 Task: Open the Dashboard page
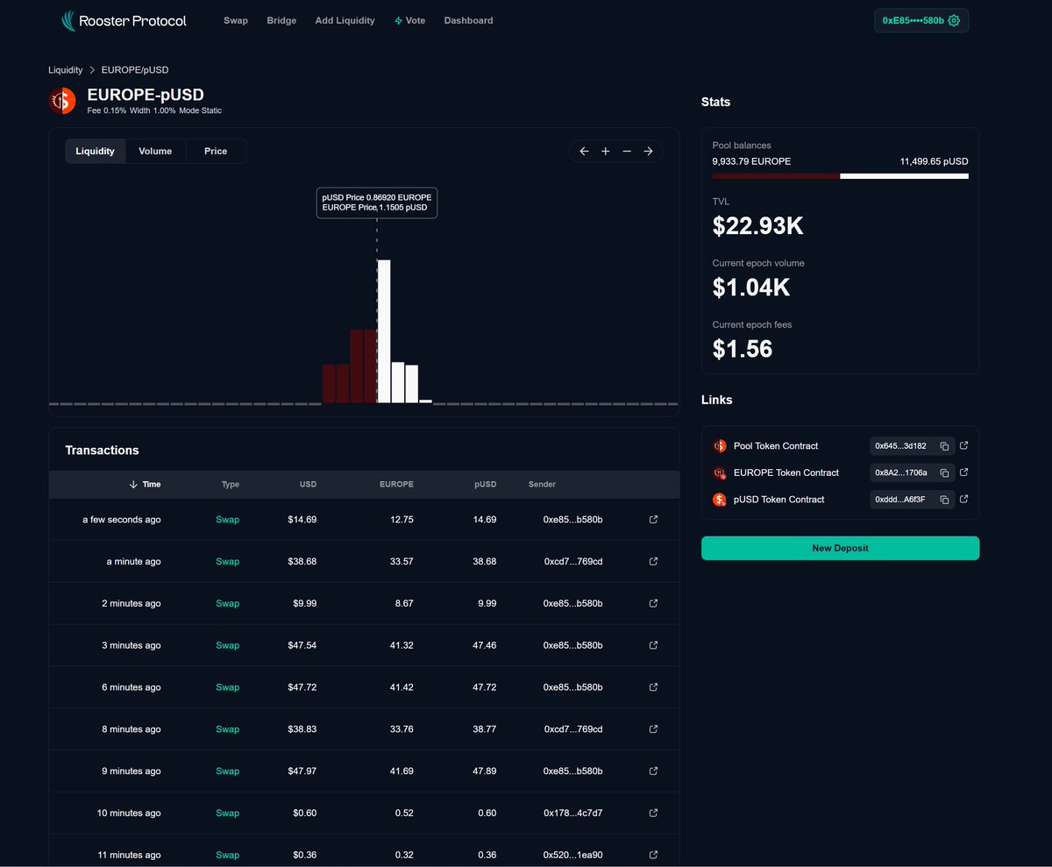point(468,20)
